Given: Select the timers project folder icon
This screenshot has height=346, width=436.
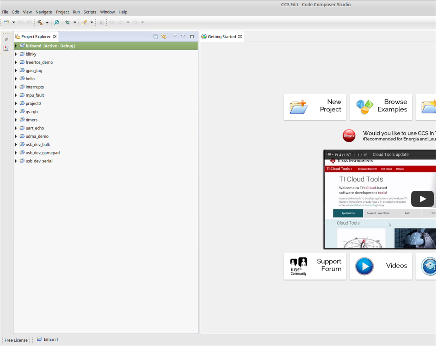Looking at the screenshot, I should [x=22, y=120].
